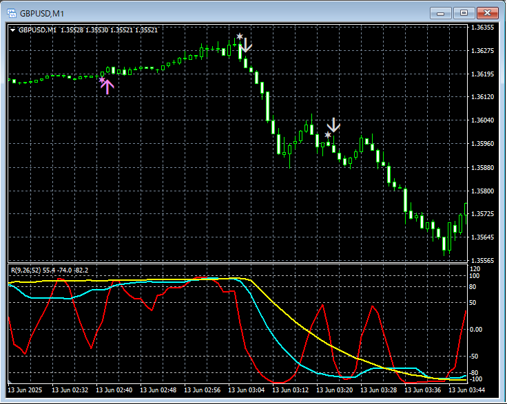Click the down arrow signal near 03:20

333,125
